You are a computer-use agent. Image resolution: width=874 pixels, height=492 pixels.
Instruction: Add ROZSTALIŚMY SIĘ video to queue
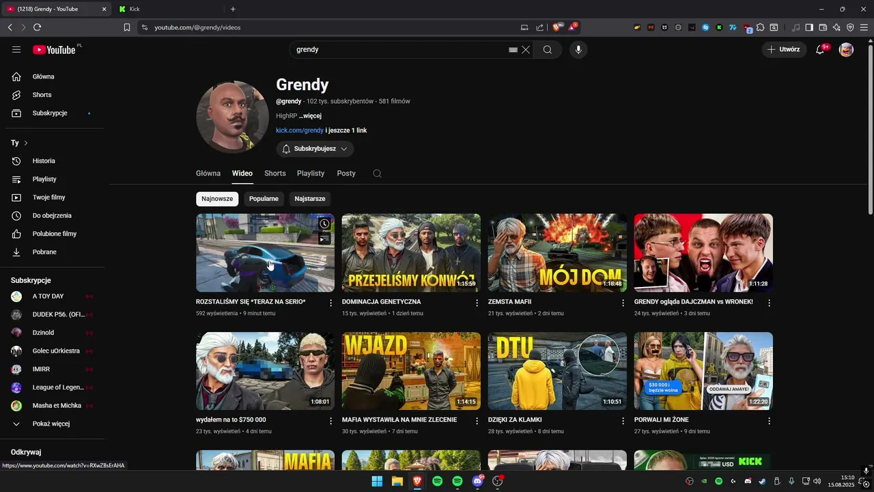tap(324, 238)
